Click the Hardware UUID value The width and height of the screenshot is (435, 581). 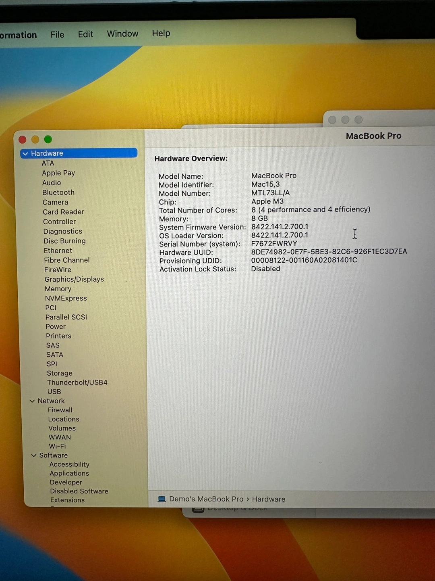click(x=329, y=251)
